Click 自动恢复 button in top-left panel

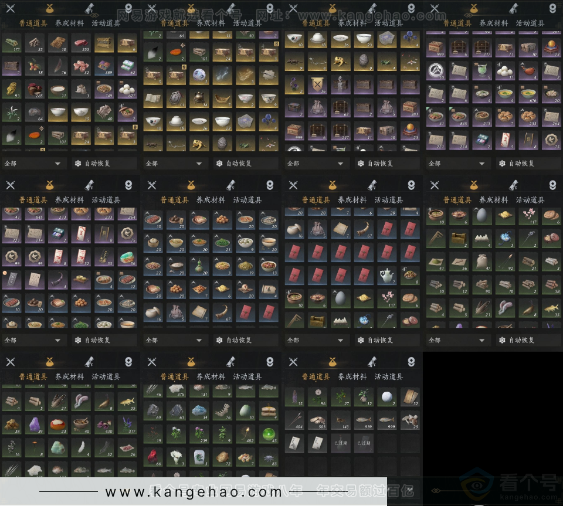pyautogui.click(x=104, y=163)
